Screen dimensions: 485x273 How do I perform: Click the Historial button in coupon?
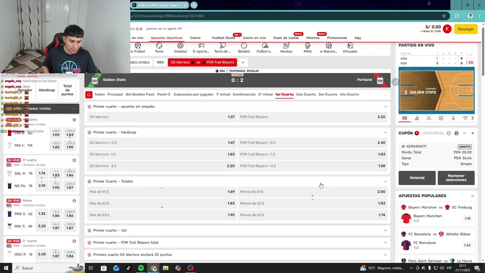tap(417, 178)
